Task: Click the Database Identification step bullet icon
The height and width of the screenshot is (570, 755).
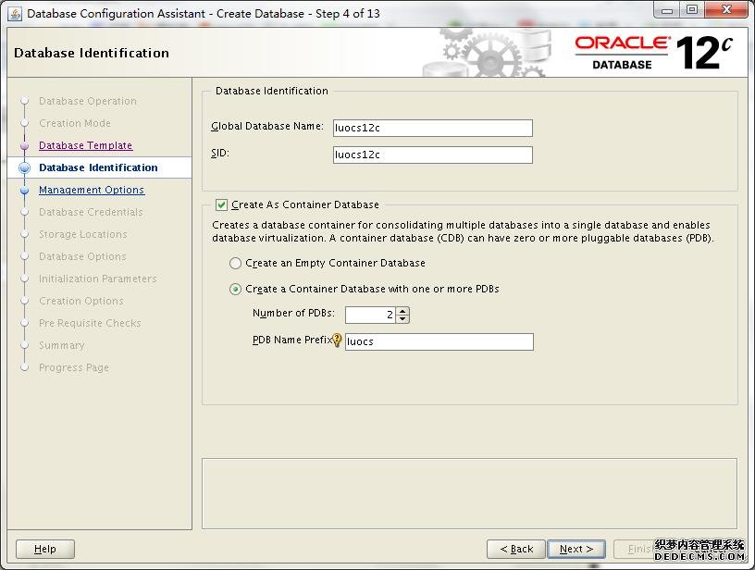Action: point(25,168)
